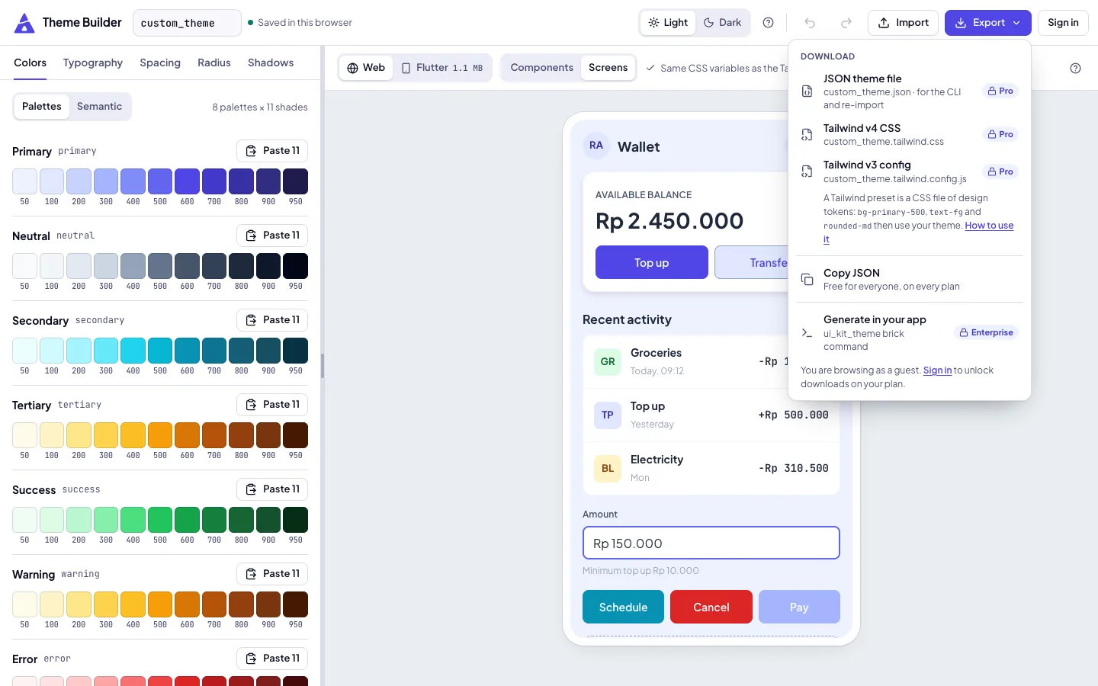Select Flutter platform preview
1098x686 pixels.
click(442, 68)
